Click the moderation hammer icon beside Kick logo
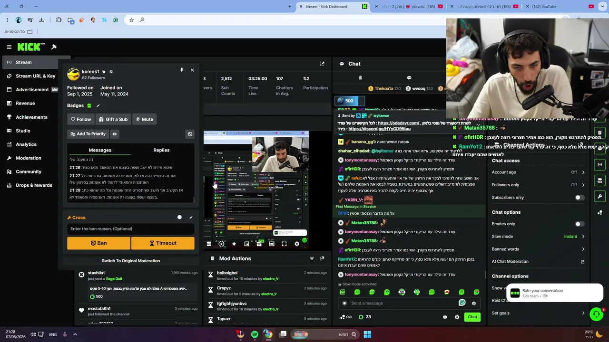This screenshot has height=342, width=609. click(54, 47)
